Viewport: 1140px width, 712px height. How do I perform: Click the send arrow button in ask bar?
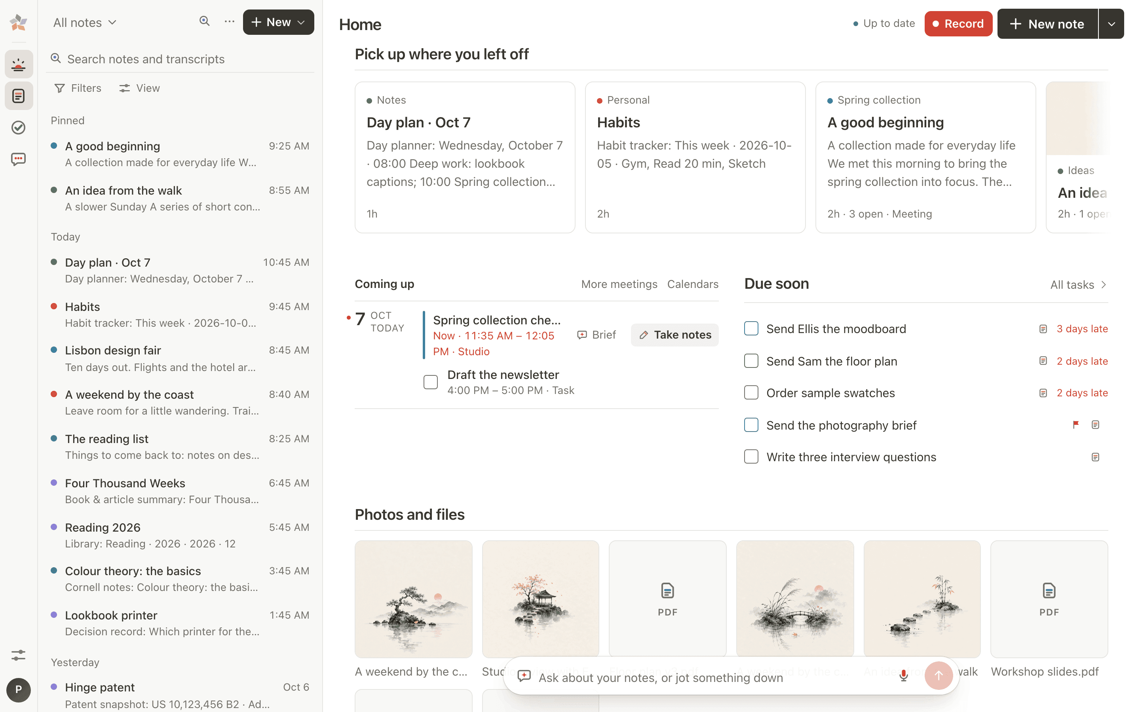pyautogui.click(x=939, y=676)
